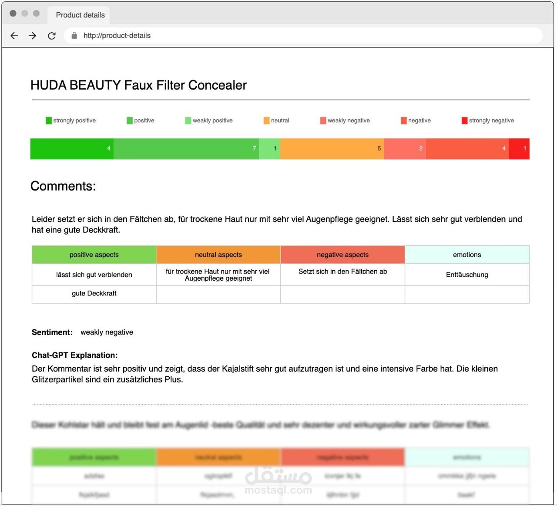Click the comment starting 'Leider setzt er sich'
Viewport: 557px width, 506px height.
point(277,225)
